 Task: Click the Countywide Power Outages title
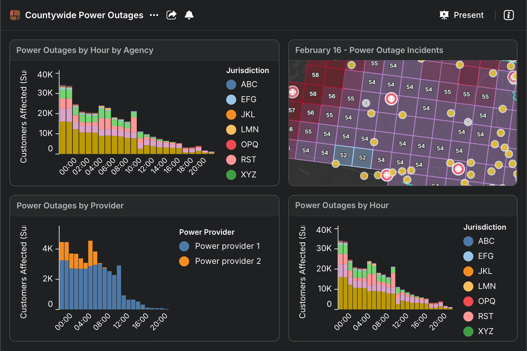tap(84, 15)
